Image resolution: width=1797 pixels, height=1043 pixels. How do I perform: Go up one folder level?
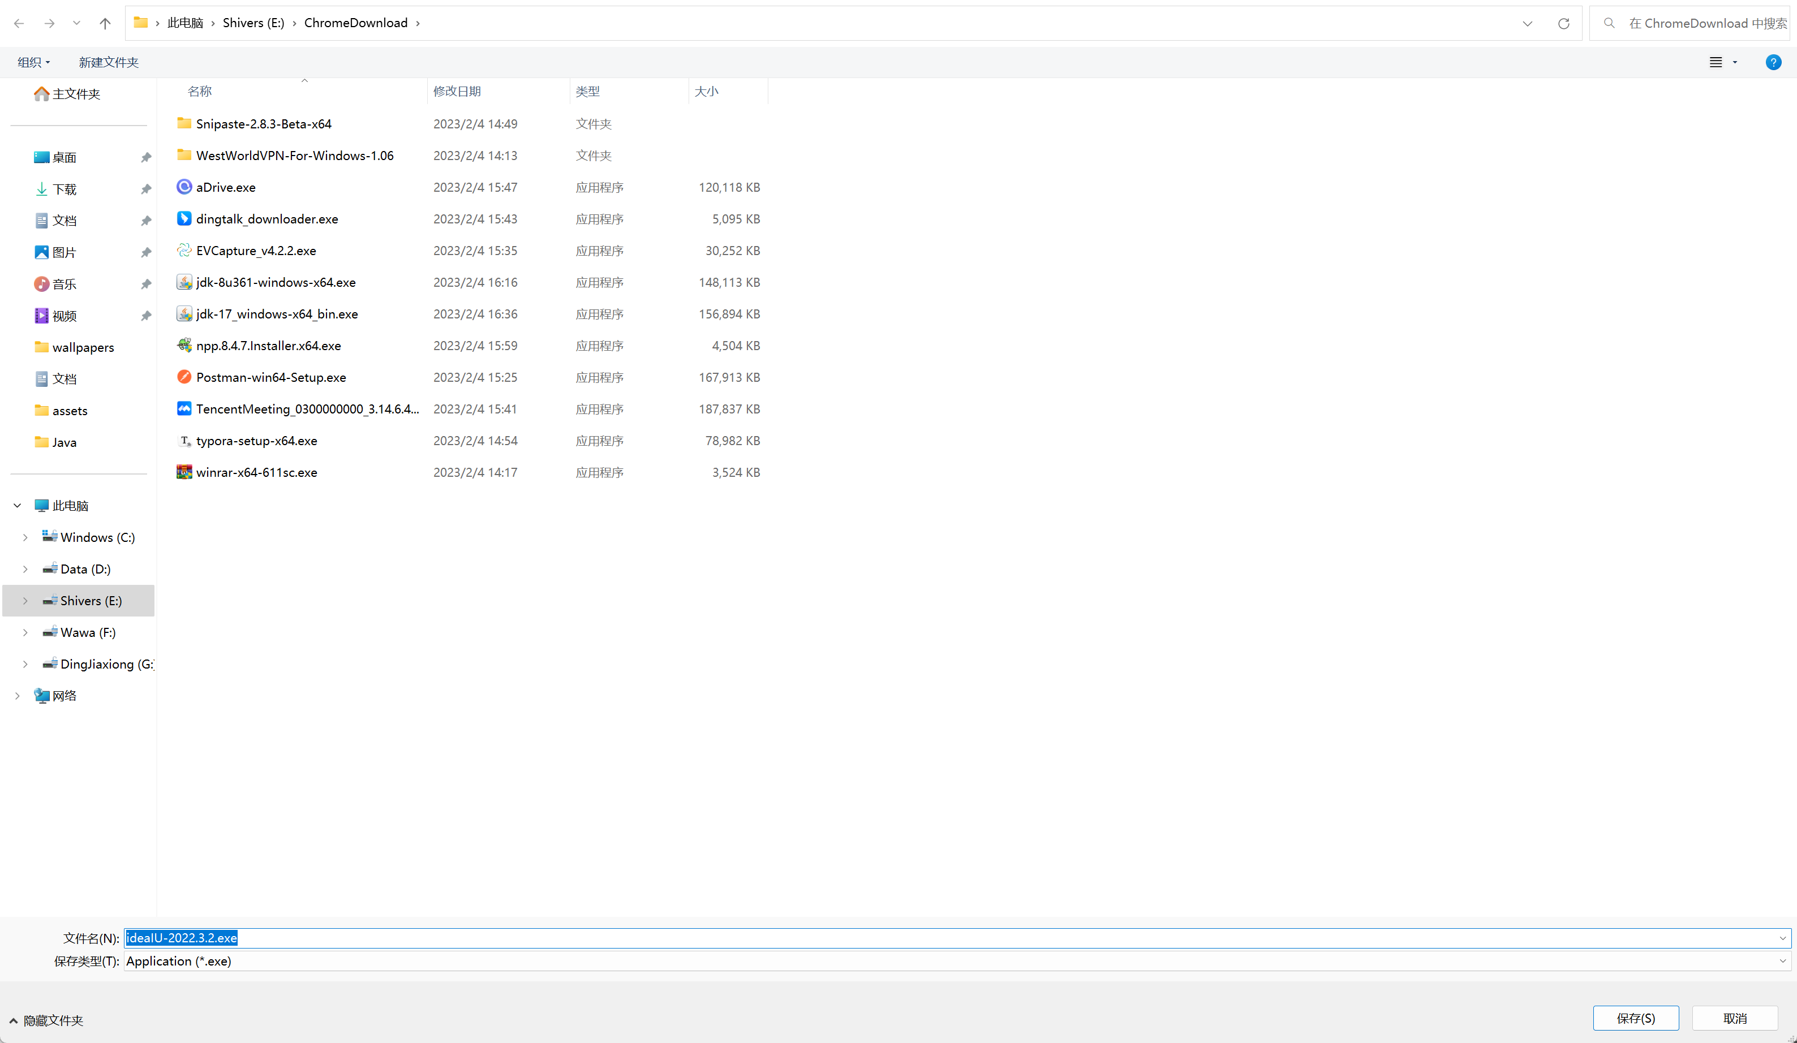[x=105, y=24]
